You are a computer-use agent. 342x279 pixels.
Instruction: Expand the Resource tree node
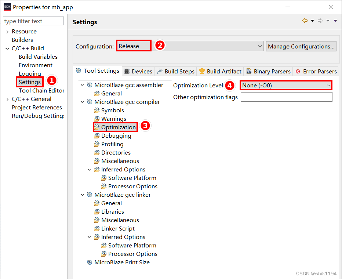coord(7,32)
